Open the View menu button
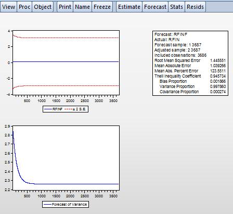 pyautogui.click(x=8, y=7)
